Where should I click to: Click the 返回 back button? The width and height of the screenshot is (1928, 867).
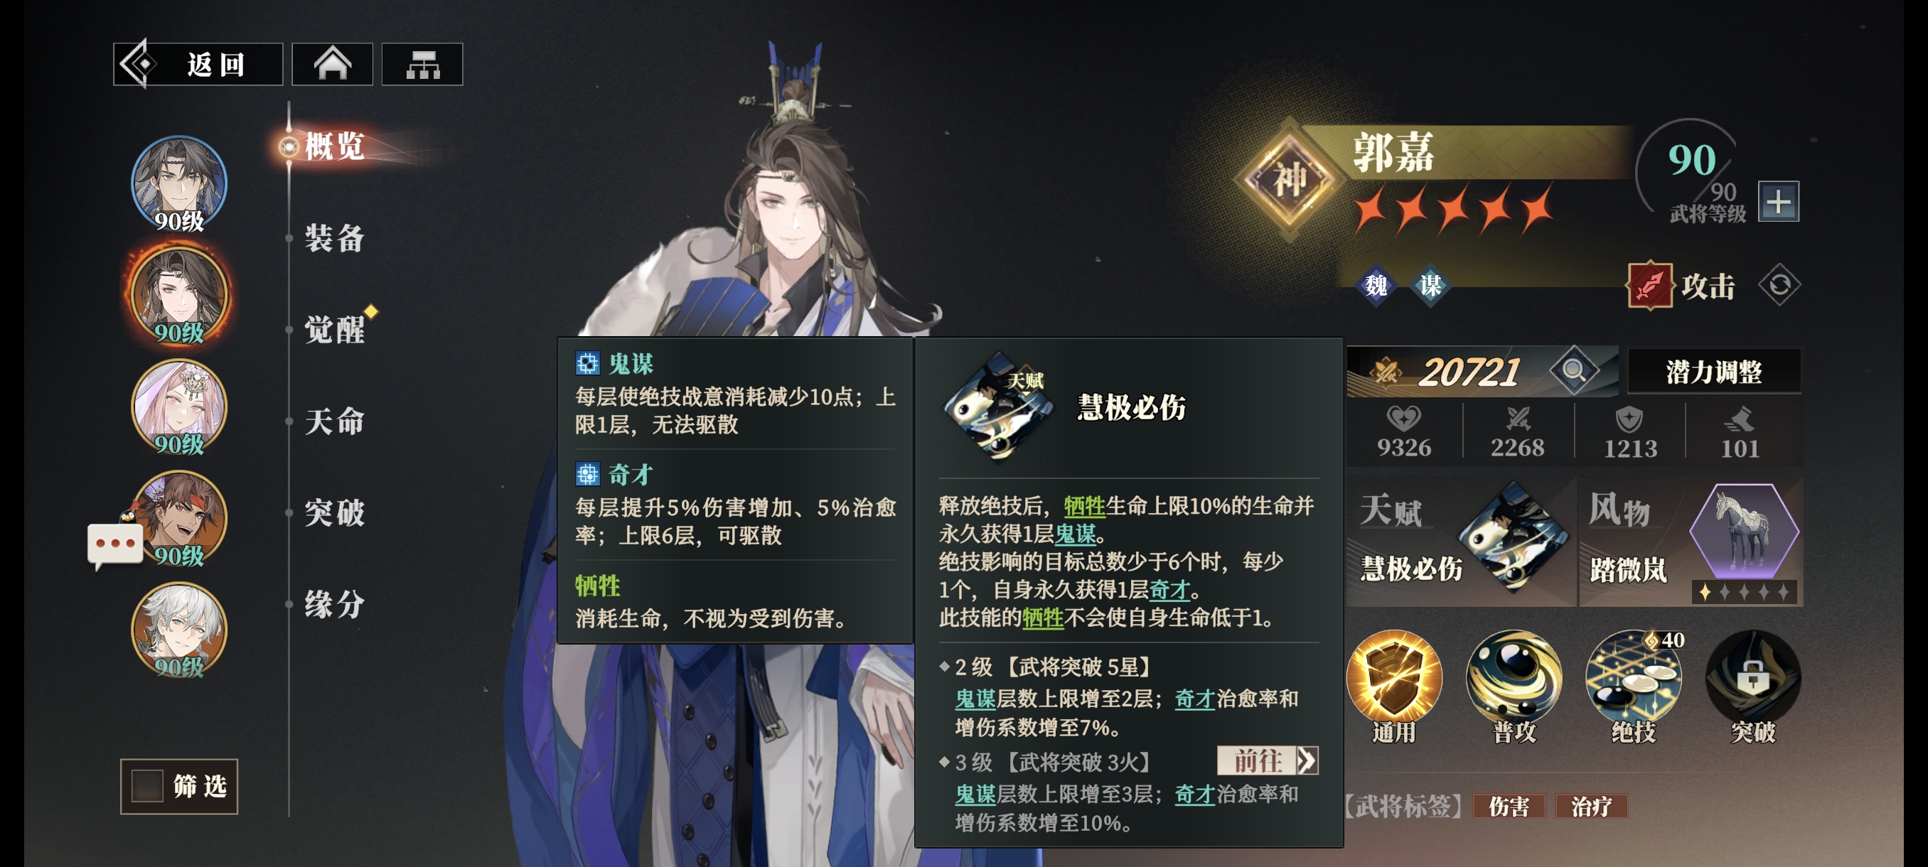pyautogui.click(x=198, y=65)
